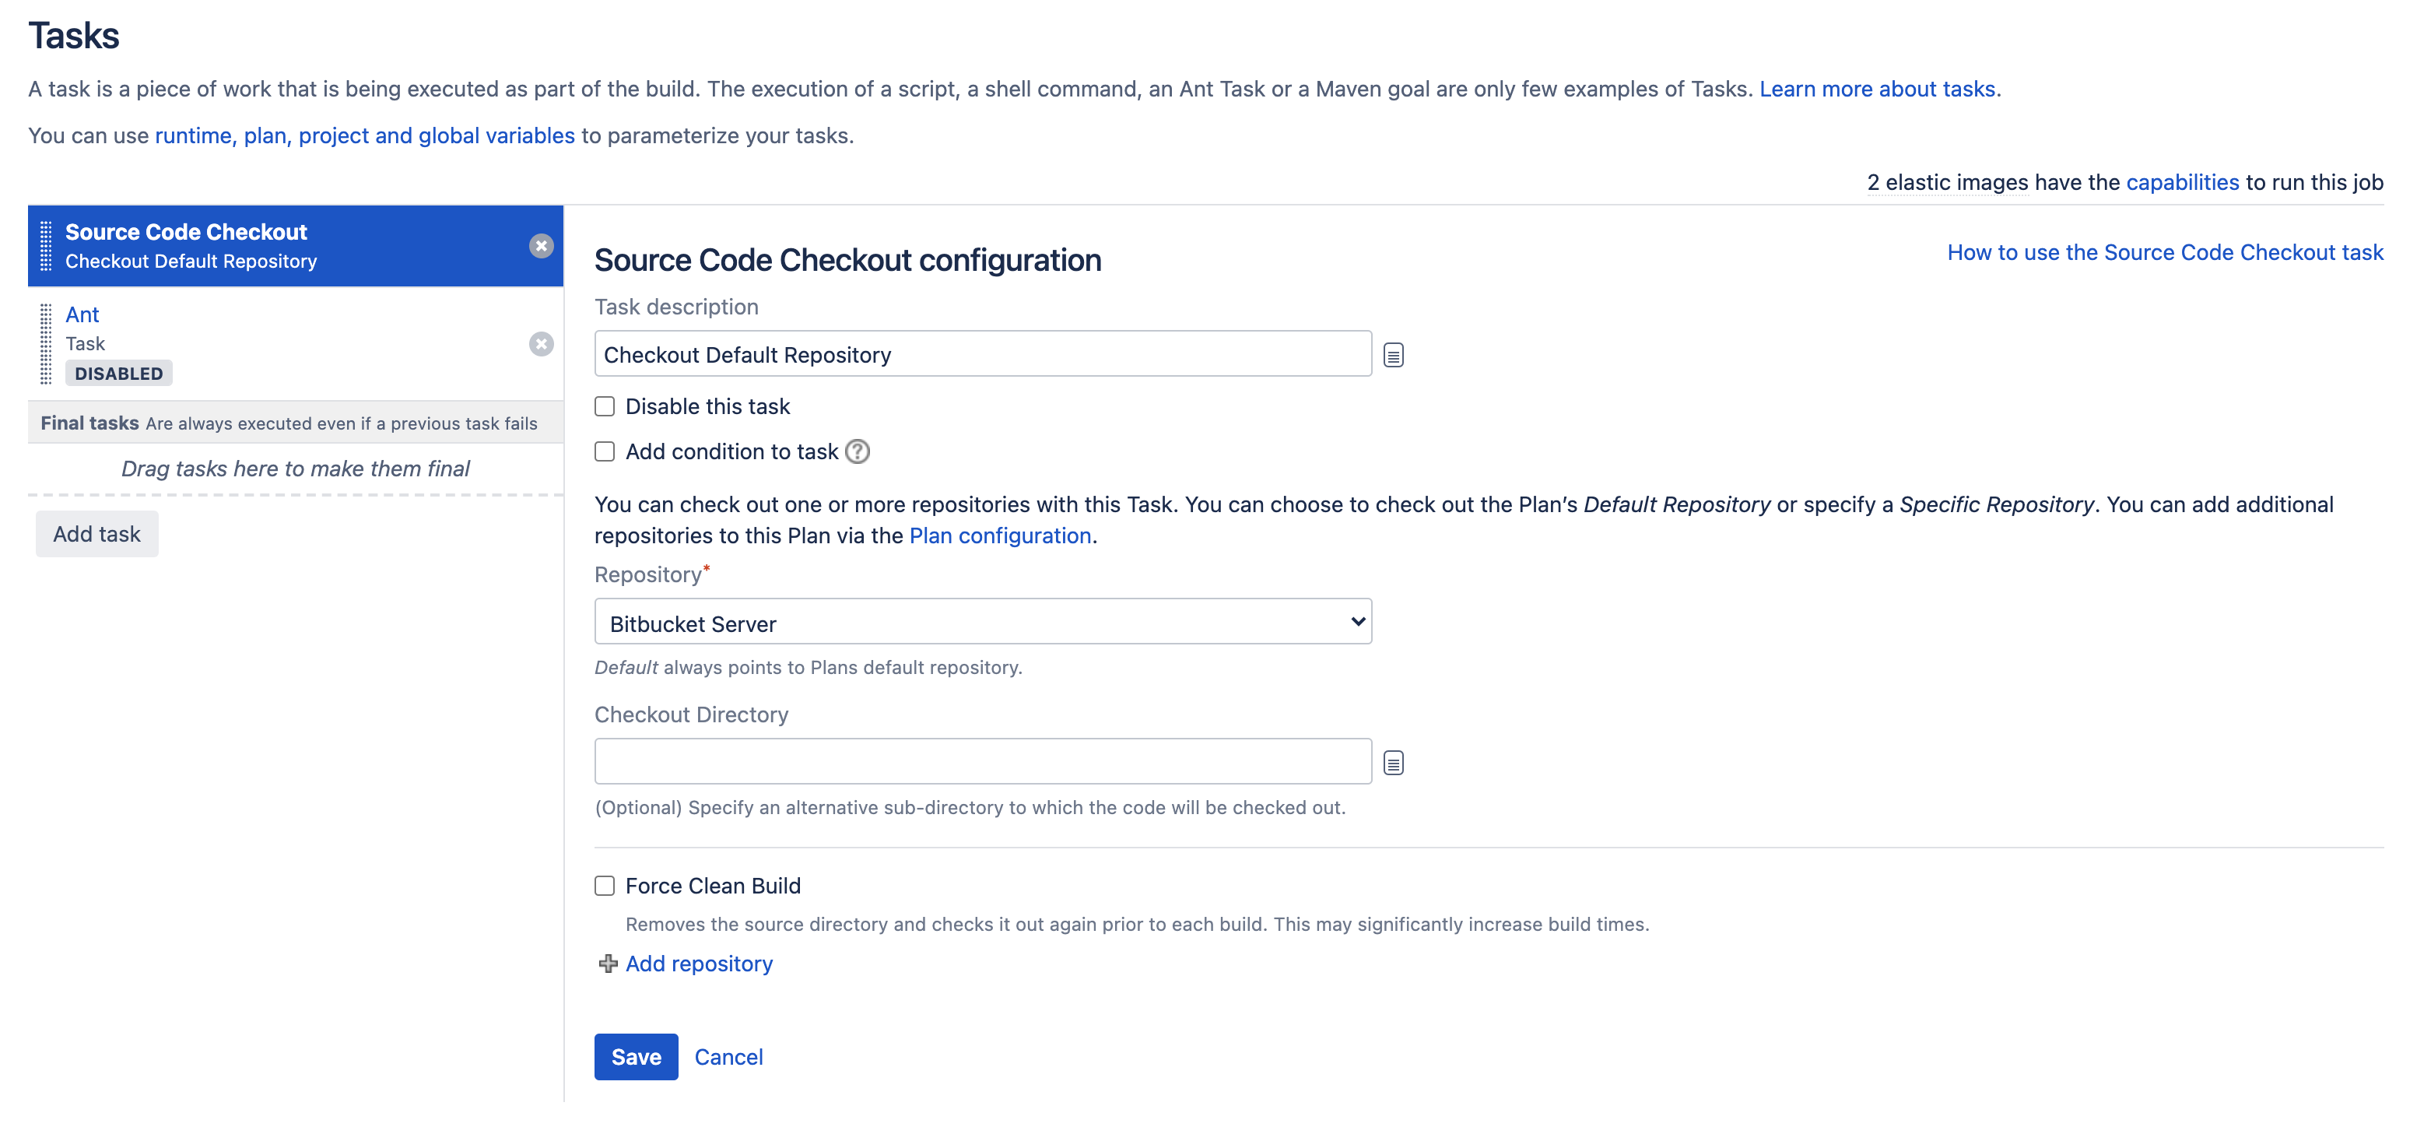Image resolution: width=2431 pixels, height=1127 pixels.
Task: Click the variable insert icon next to Task description
Action: 1394,355
